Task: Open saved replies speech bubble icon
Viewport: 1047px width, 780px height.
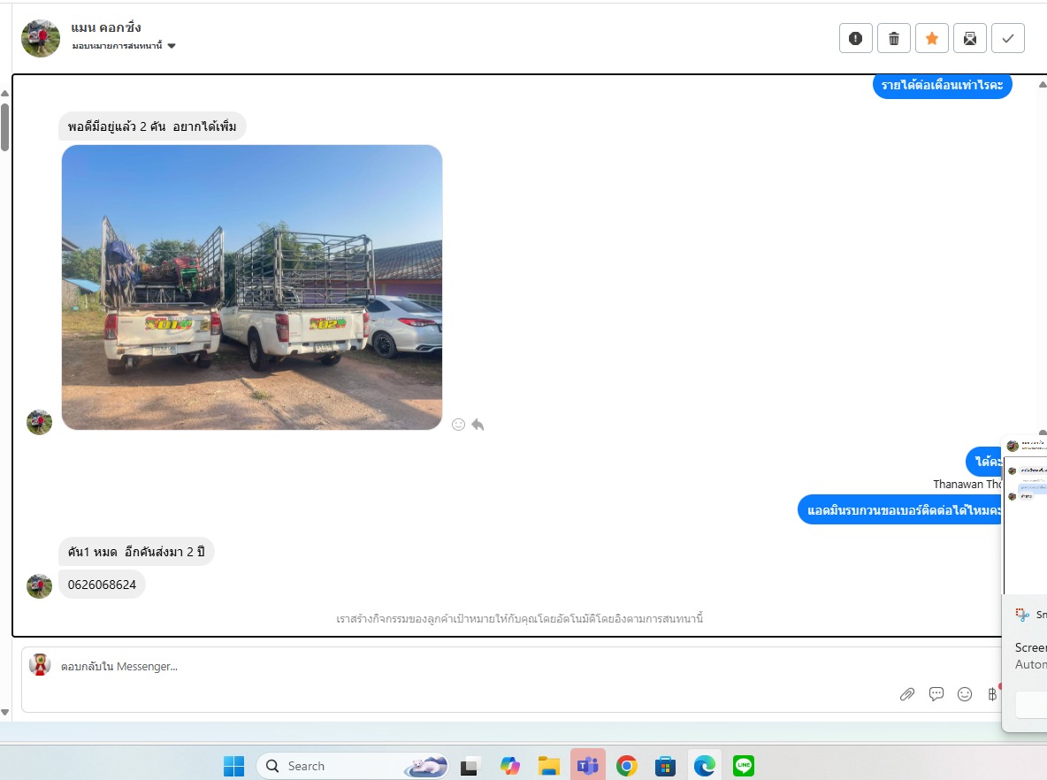Action: (x=936, y=694)
